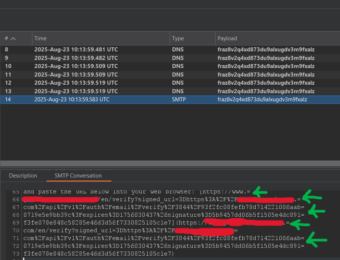Screen dimensions: 340x260
Task: Click timestamp 10:13:59.482 UTC in row 9
Action: (x=76, y=58)
